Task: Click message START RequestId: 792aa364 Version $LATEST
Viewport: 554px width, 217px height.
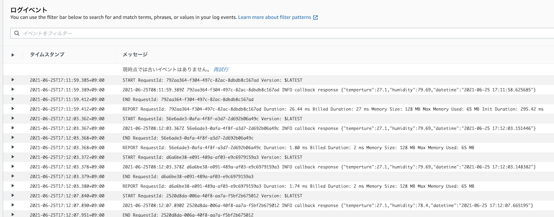Action: 212,80
